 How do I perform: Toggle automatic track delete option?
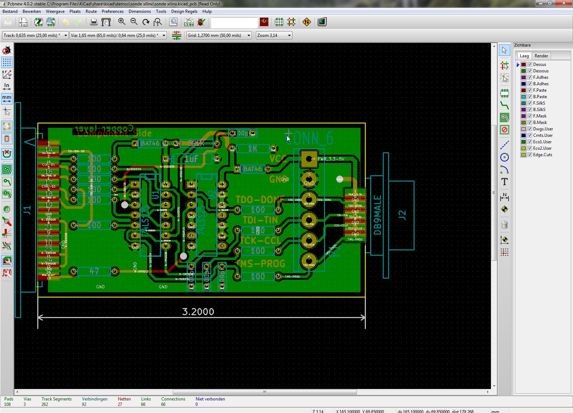tap(7, 154)
